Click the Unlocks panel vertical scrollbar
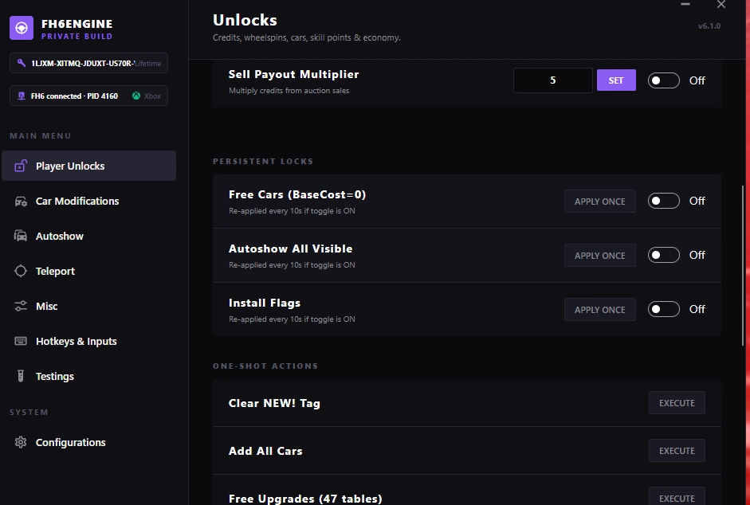The width and height of the screenshot is (750, 505). coord(743,265)
